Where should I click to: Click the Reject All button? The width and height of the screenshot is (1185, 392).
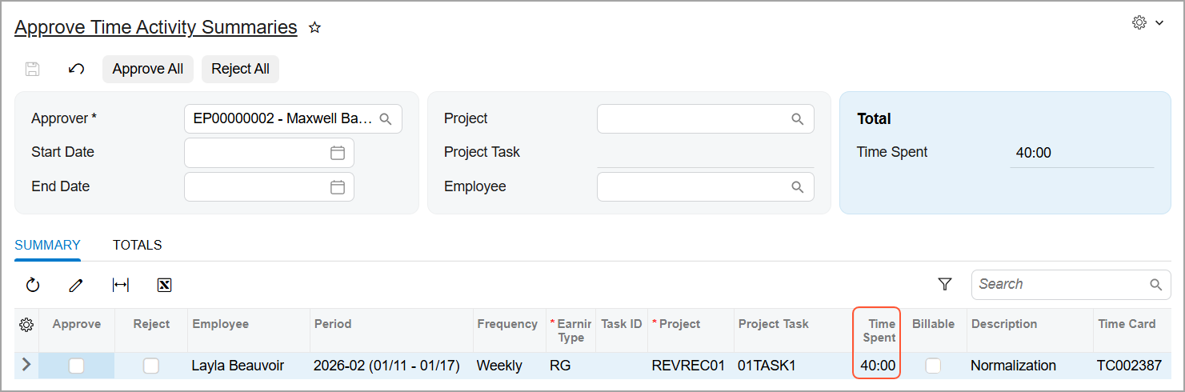(240, 69)
